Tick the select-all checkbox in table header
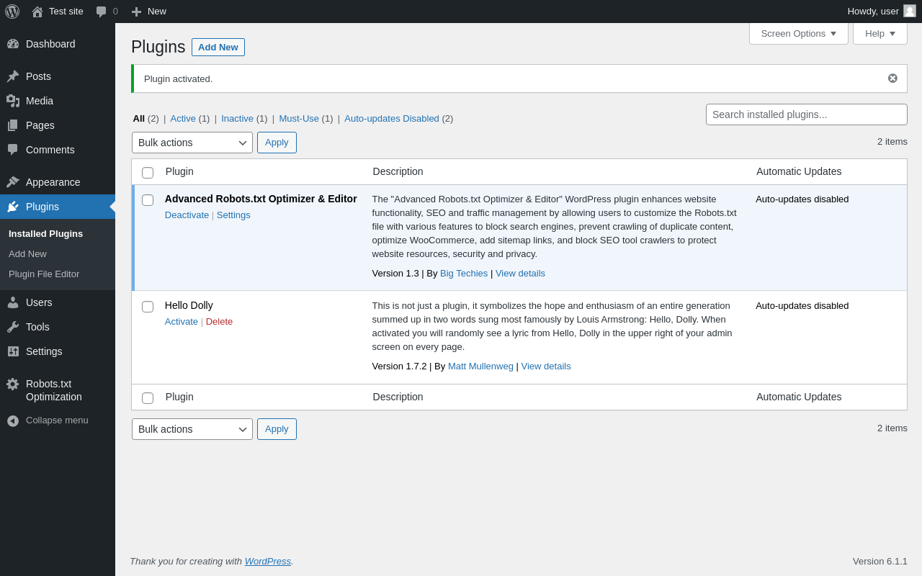The height and width of the screenshot is (576, 922). 148,173
